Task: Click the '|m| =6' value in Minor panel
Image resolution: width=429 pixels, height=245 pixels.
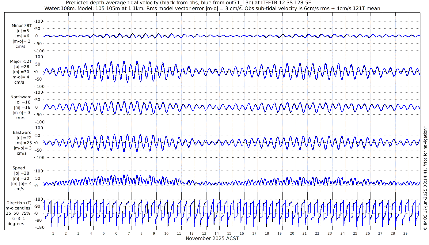Action: 22,36
